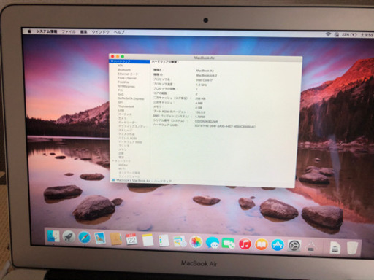Select カメラ in the sidebar

click(x=123, y=118)
